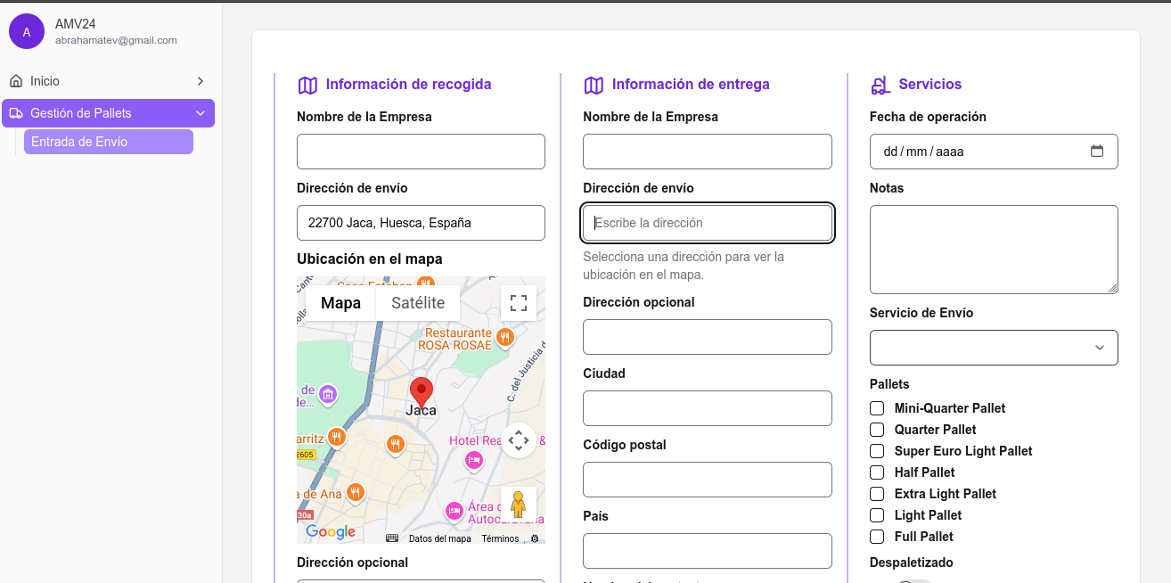The width and height of the screenshot is (1171, 583).
Task: Open the Inicio menu item
Action: (x=108, y=81)
